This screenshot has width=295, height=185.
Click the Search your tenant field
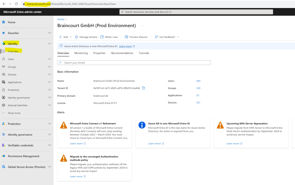(134, 63)
